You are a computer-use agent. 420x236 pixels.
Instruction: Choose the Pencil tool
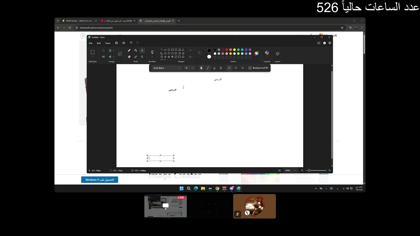(129, 50)
